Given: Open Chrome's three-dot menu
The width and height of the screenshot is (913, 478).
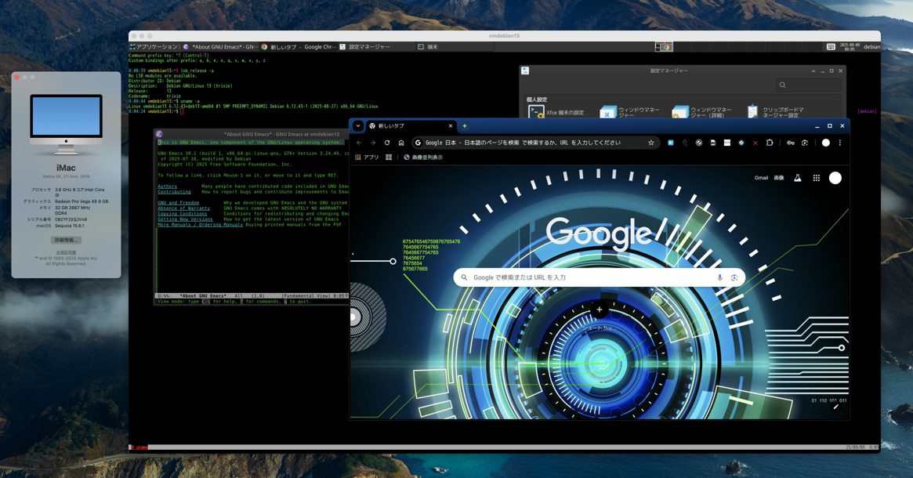Looking at the screenshot, I should (839, 143).
